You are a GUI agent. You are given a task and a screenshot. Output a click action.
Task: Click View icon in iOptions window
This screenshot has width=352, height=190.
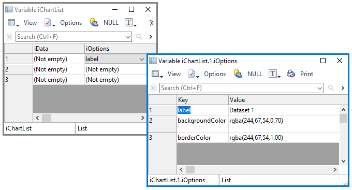(157, 74)
